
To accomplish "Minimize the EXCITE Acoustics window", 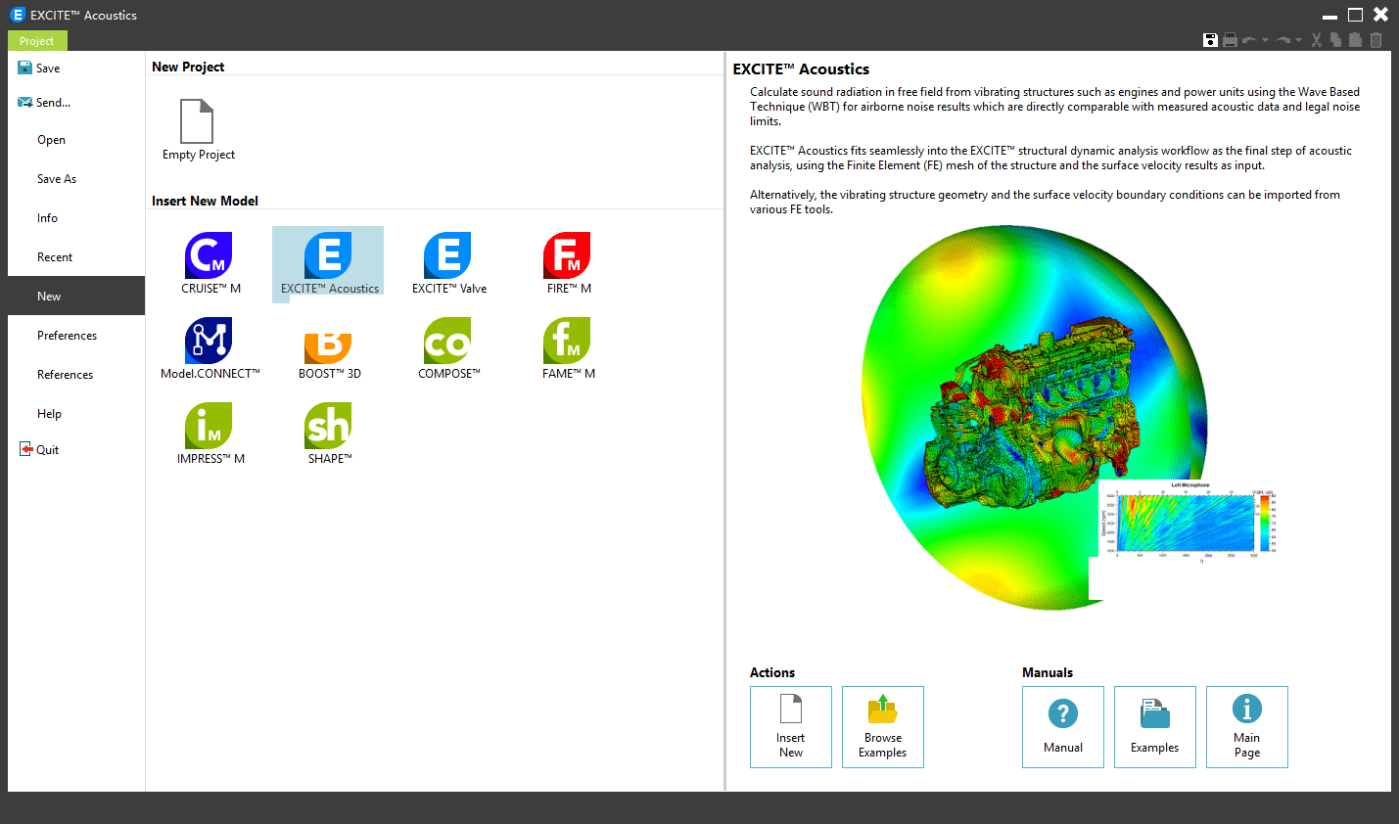I will tap(1329, 16).
